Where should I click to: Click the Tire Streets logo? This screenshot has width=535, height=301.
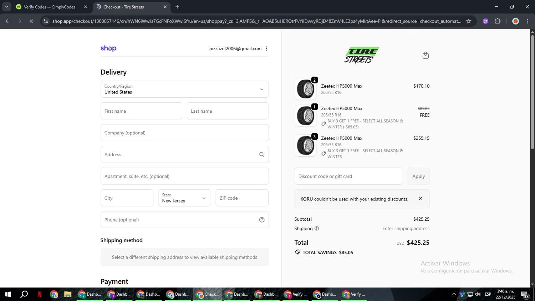[x=362, y=55]
